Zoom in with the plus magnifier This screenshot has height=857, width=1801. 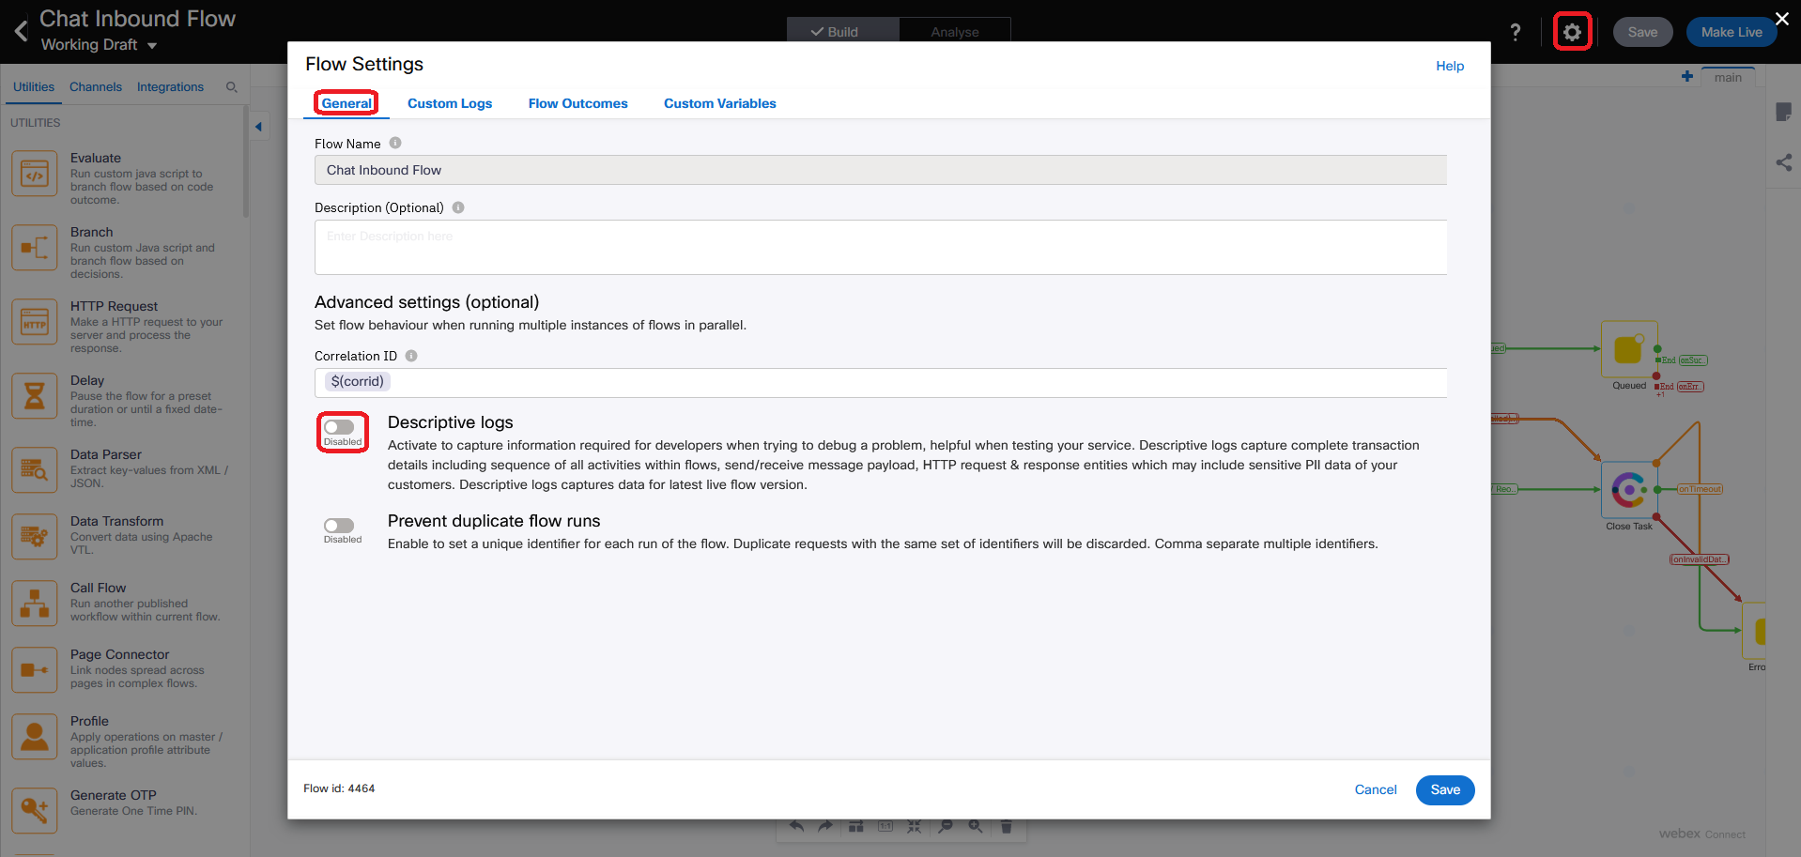(976, 826)
